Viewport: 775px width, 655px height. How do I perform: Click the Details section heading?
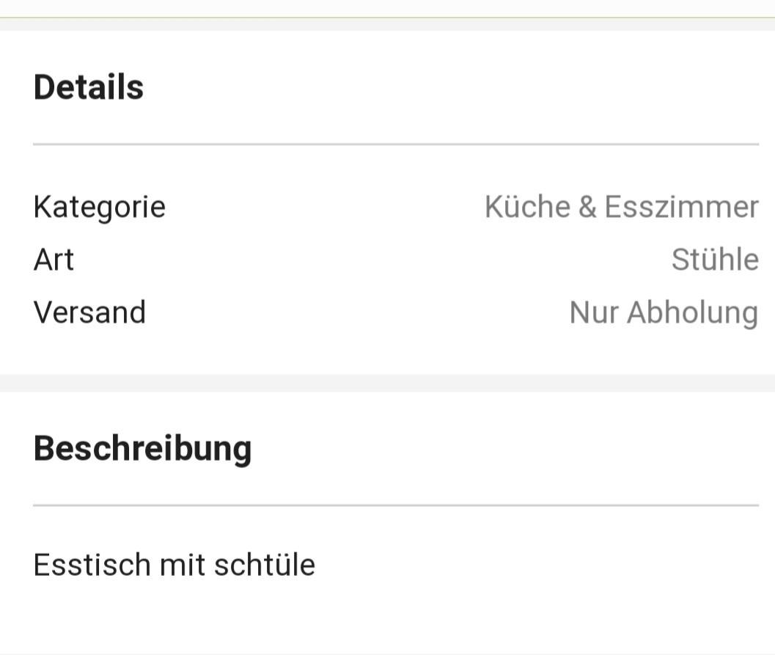pyautogui.click(x=89, y=87)
